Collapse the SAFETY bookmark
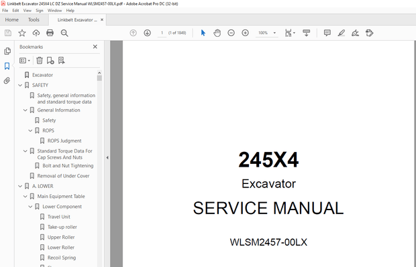The height and width of the screenshot is (267, 416). [20, 85]
